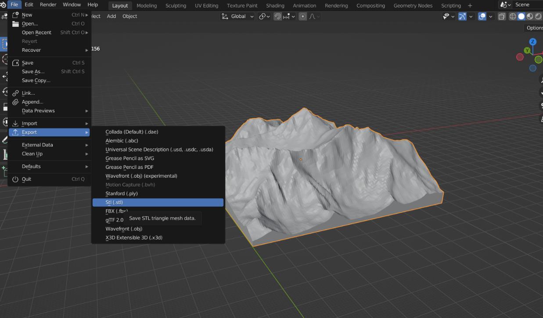Switch to material preview shading
The height and width of the screenshot is (318, 543).
(x=530, y=16)
